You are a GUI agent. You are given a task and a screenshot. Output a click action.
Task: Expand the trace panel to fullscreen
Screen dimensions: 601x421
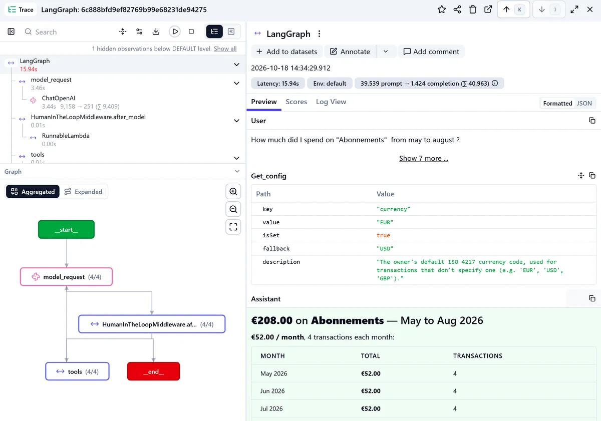pos(574,10)
